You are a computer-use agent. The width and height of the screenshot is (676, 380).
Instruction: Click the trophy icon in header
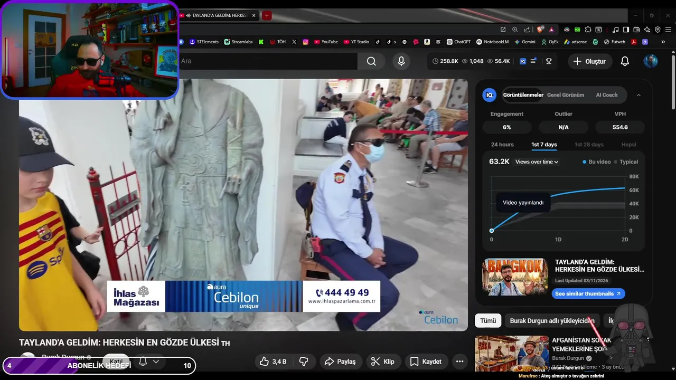(x=549, y=61)
